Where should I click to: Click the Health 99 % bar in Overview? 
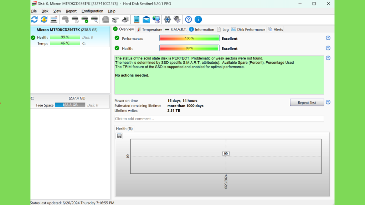click(189, 48)
